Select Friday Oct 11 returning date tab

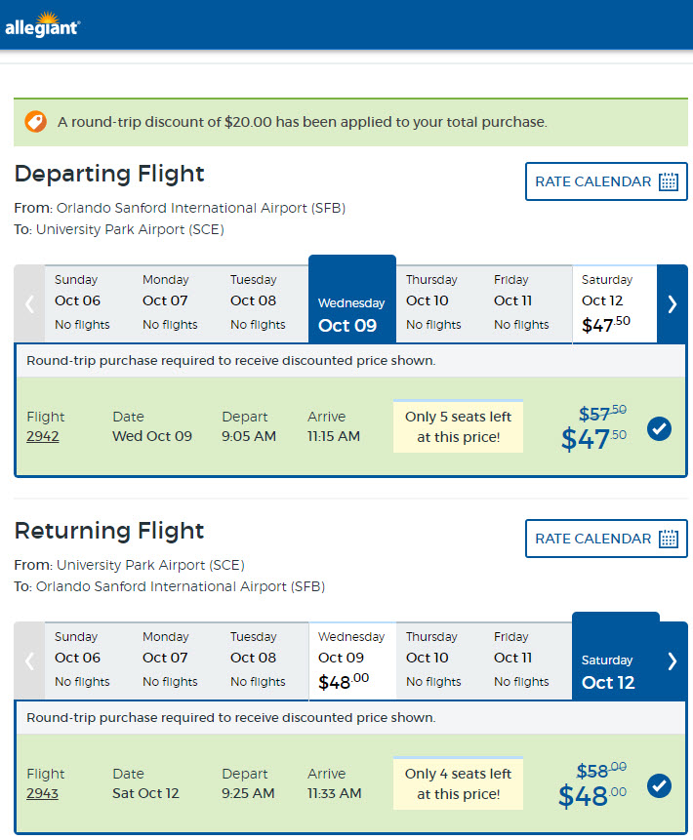(527, 660)
